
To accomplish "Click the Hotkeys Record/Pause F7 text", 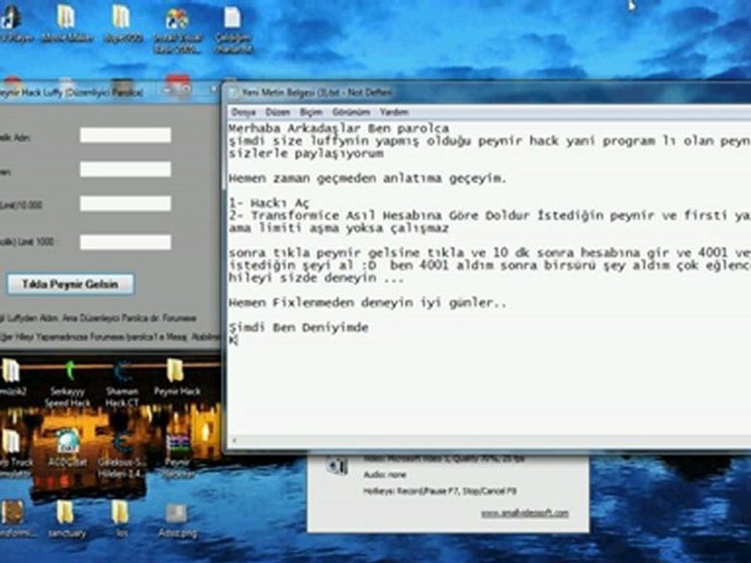I will [440, 491].
